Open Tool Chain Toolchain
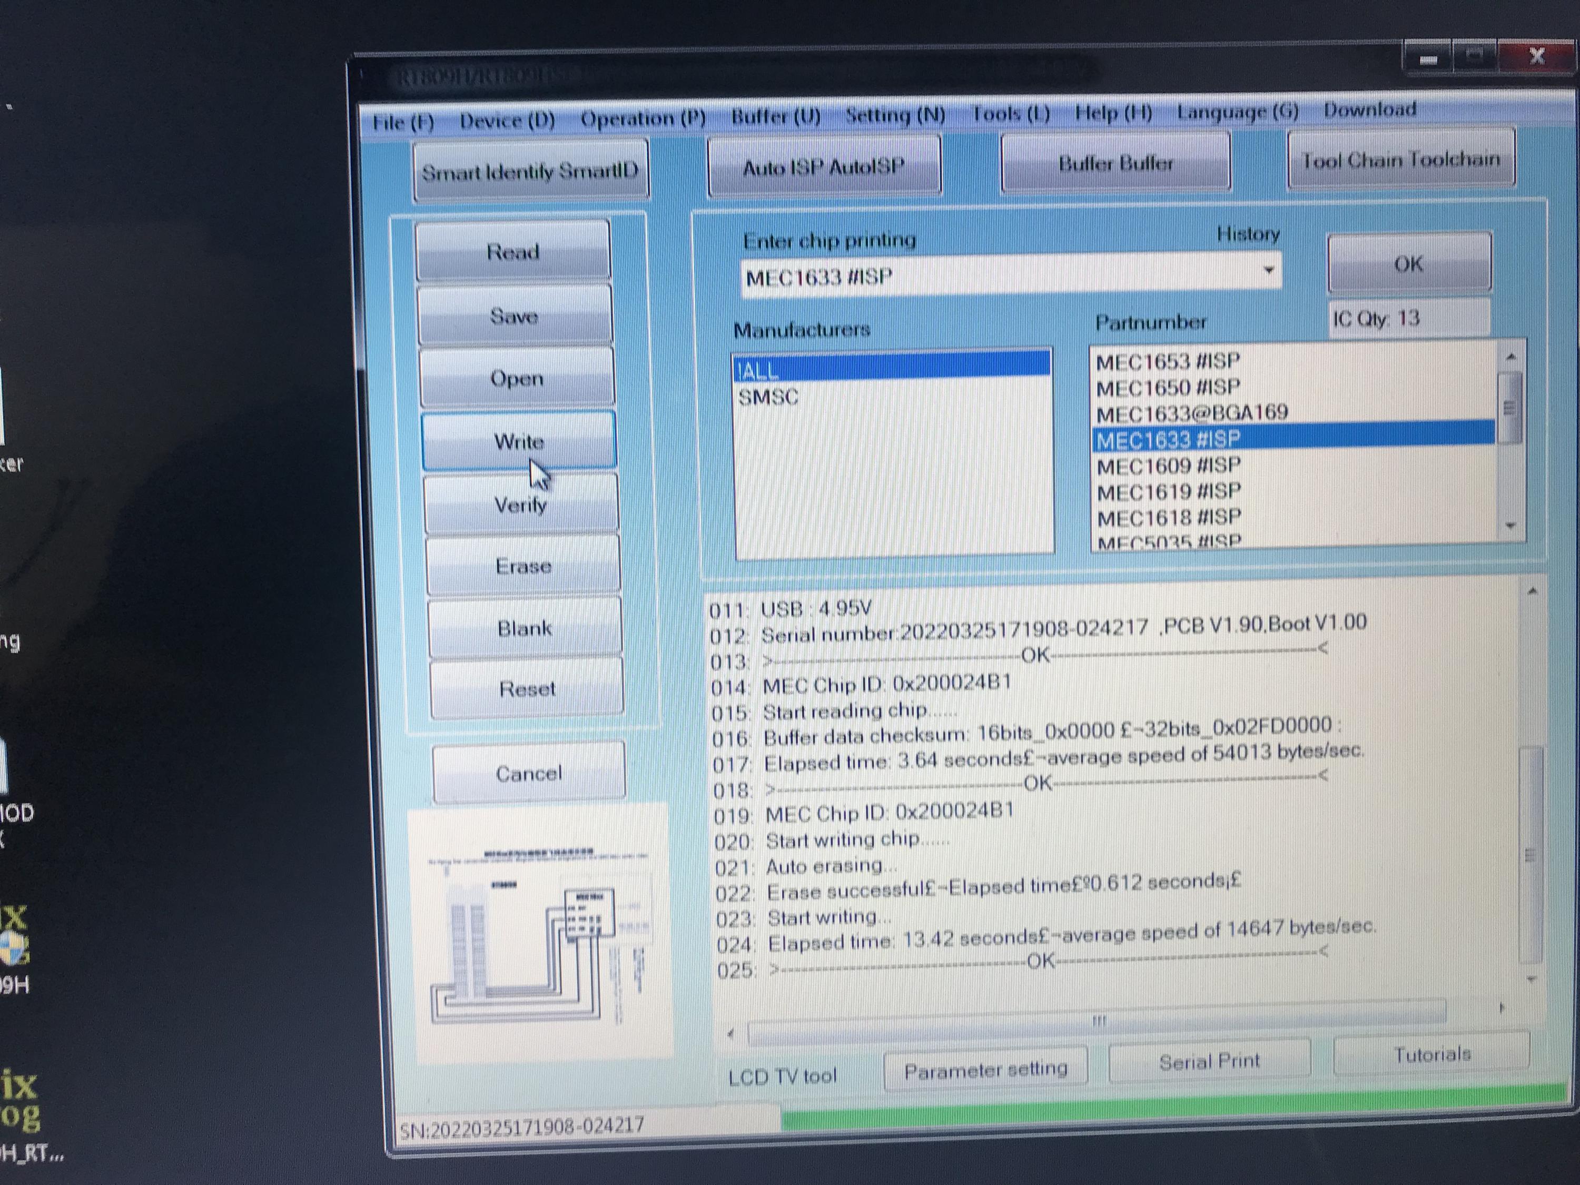Screen dimensions: 1580x1185 (x=1400, y=160)
